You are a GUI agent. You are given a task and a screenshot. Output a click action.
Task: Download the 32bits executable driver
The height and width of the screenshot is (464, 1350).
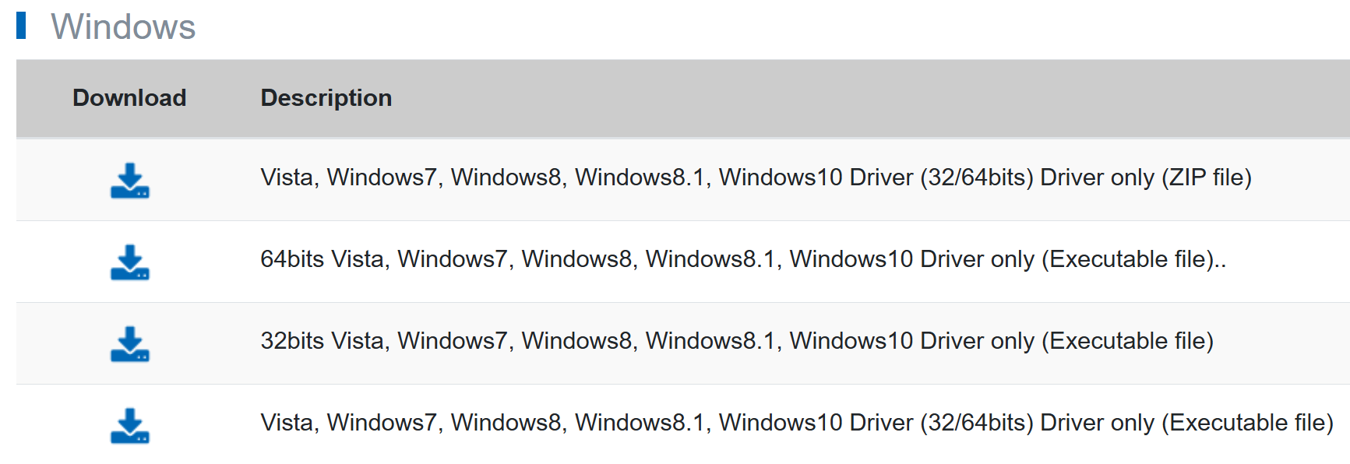[x=129, y=343]
